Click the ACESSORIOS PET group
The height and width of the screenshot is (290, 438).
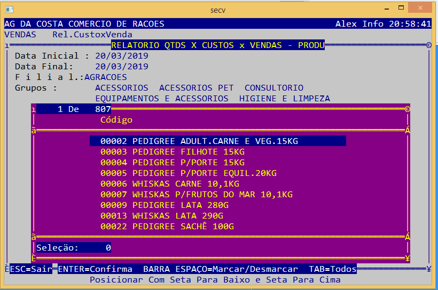pos(197,88)
